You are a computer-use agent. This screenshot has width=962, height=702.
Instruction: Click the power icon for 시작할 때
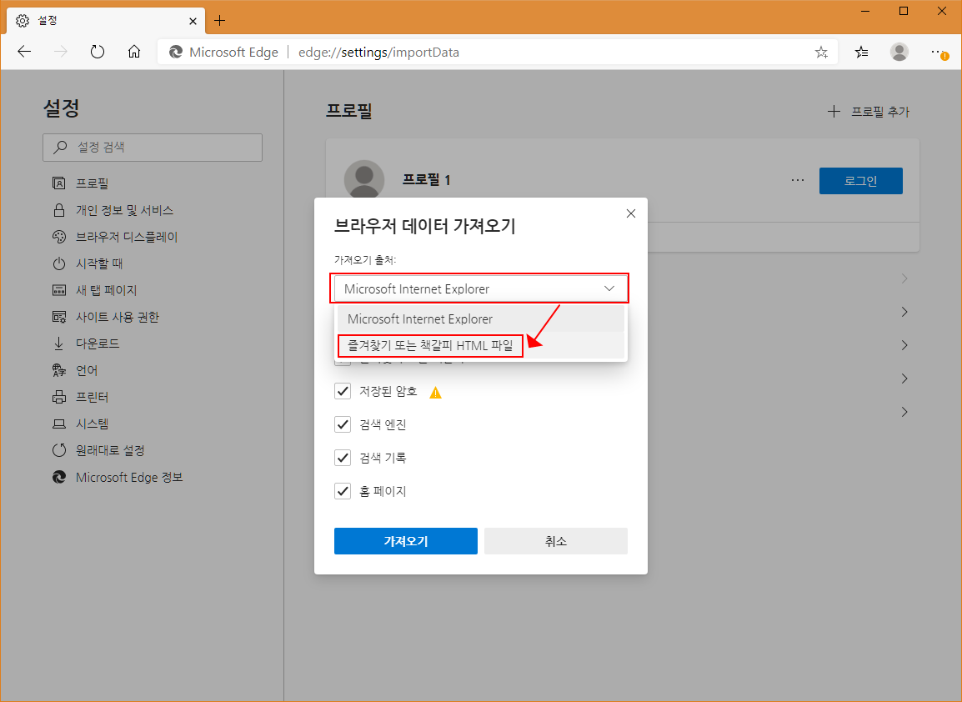coord(59,263)
